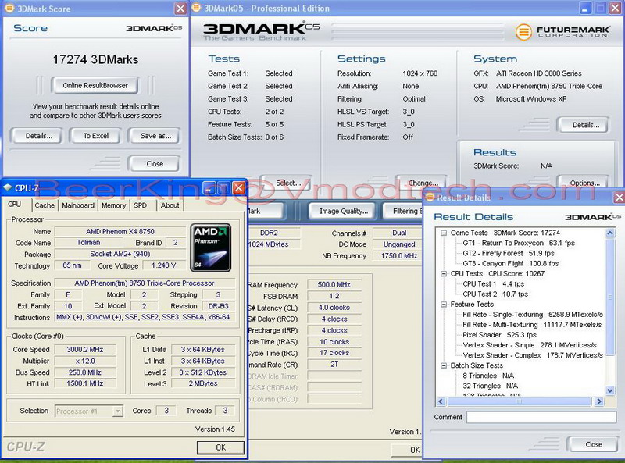Image resolution: width=625 pixels, height=463 pixels.
Task: Click the Select button under Tests
Action: 287,183
